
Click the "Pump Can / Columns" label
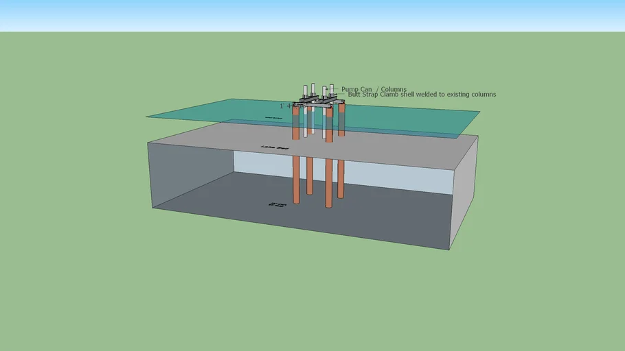tap(374, 89)
